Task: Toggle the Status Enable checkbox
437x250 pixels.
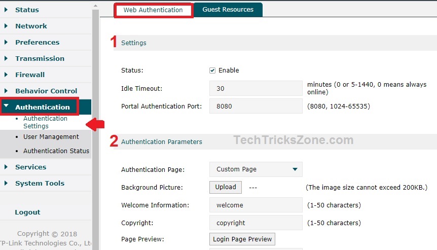Action: coord(212,70)
